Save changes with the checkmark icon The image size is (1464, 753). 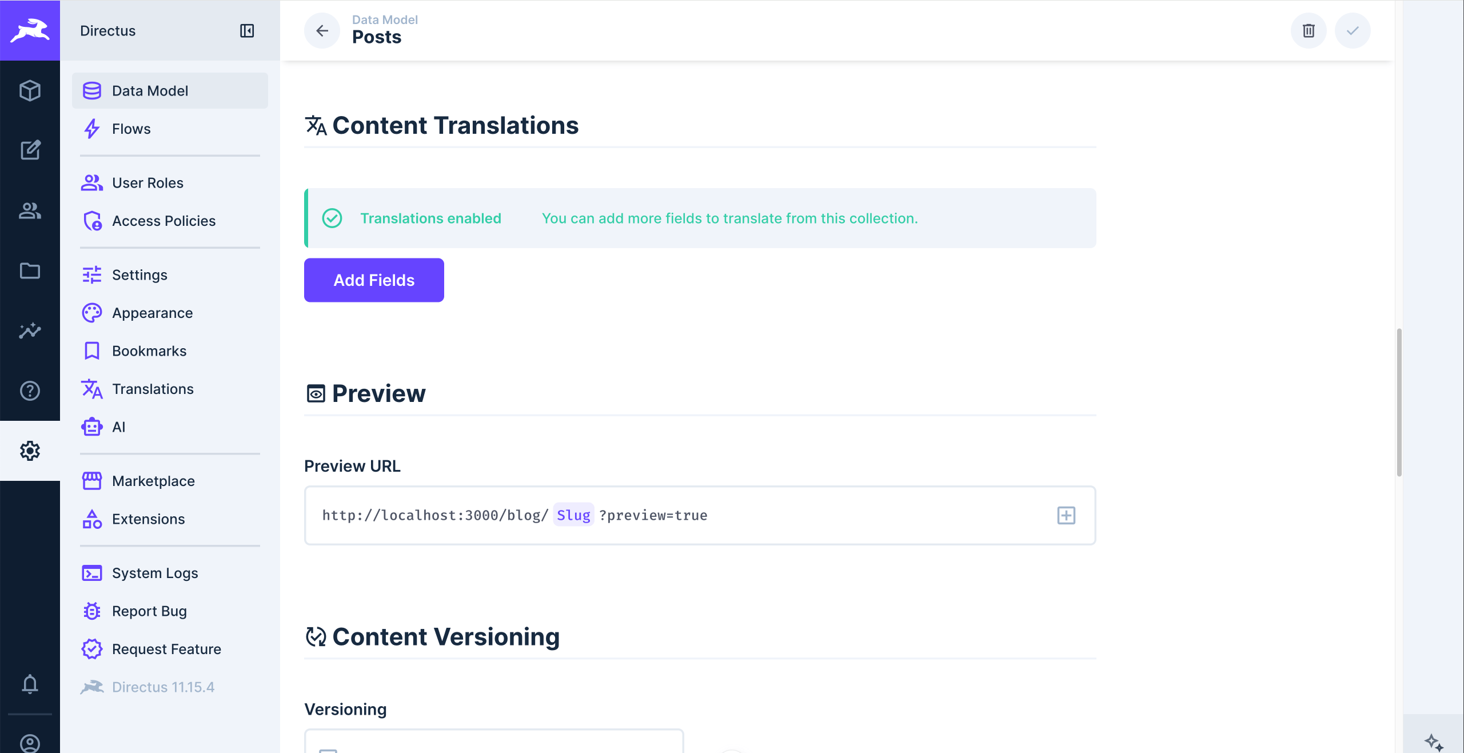1353,31
